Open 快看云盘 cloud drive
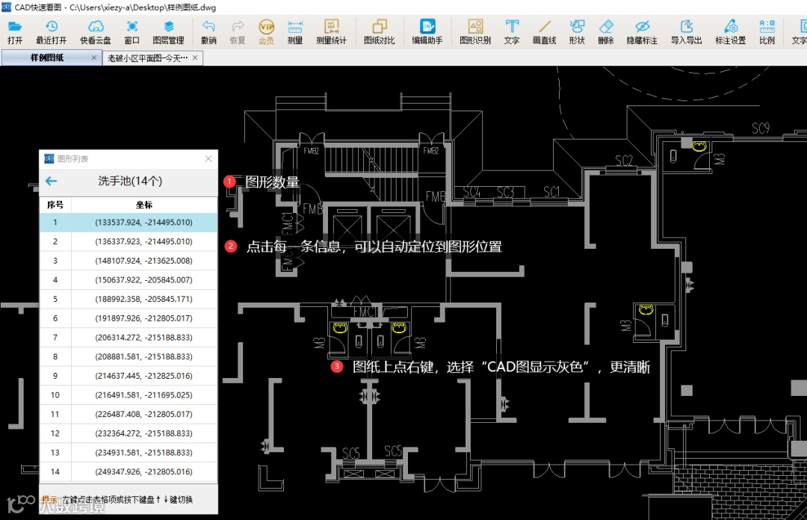 tap(95, 32)
